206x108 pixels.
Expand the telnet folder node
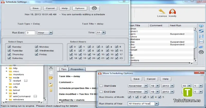[x=7, y=90]
